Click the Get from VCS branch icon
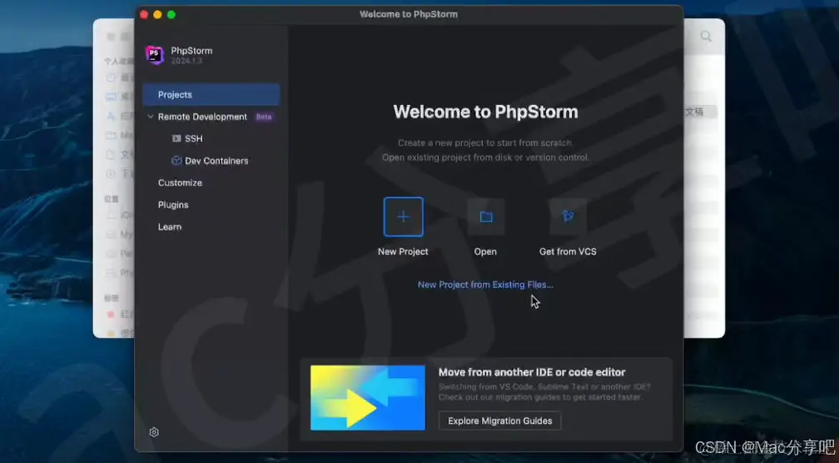 pos(568,217)
